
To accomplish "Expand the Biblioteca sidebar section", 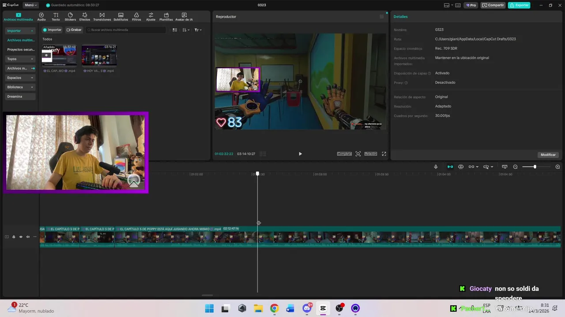I will coord(20,87).
